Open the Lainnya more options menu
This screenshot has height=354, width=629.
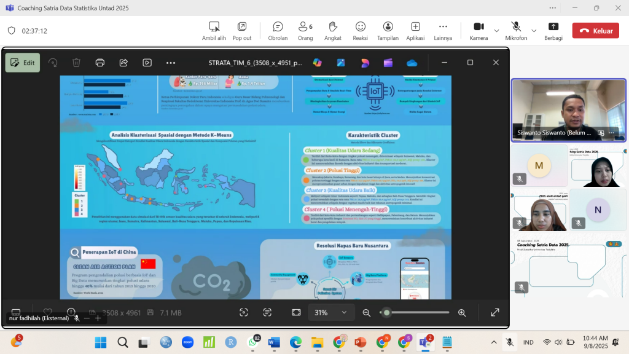[443, 30]
